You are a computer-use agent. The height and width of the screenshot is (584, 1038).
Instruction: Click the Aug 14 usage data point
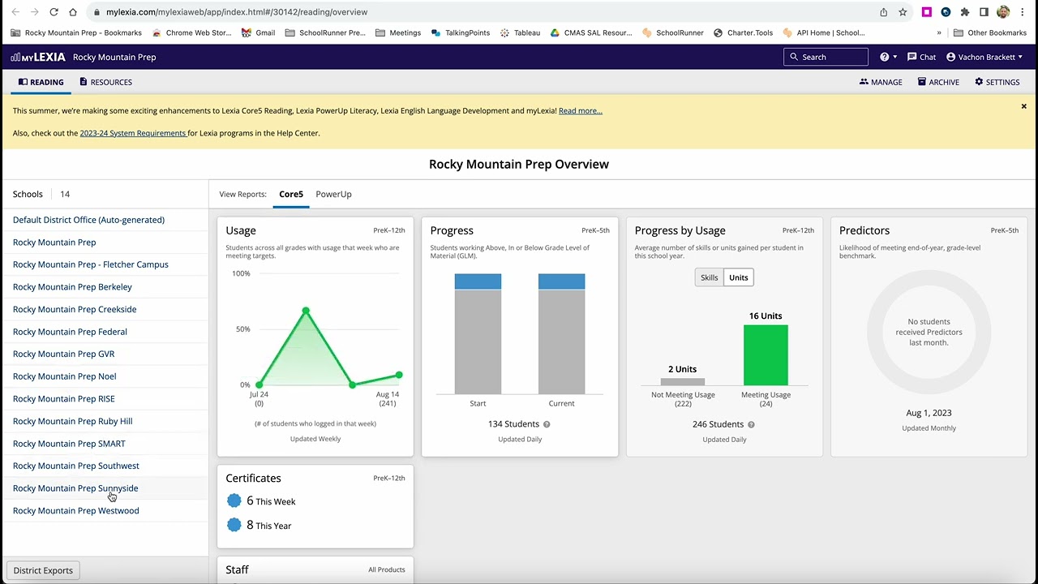click(x=399, y=375)
